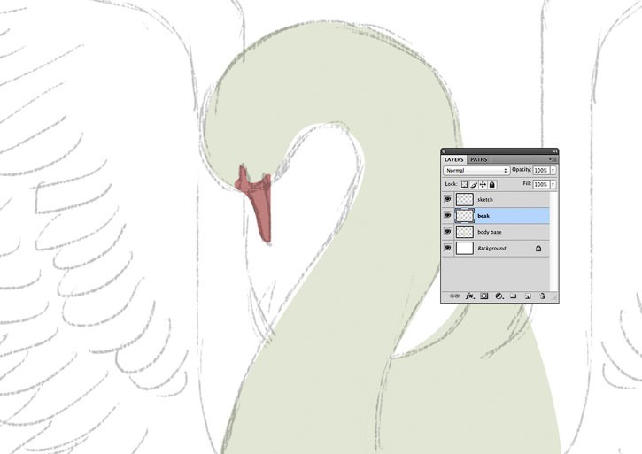Viewport: 642px width, 454px height.
Task: Switch to the Paths tab
Action: pyautogui.click(x=478, y=159)
